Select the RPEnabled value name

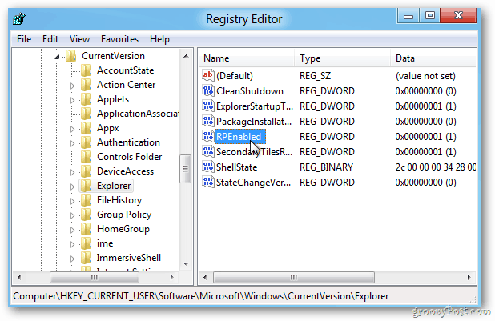coord(239,137)
